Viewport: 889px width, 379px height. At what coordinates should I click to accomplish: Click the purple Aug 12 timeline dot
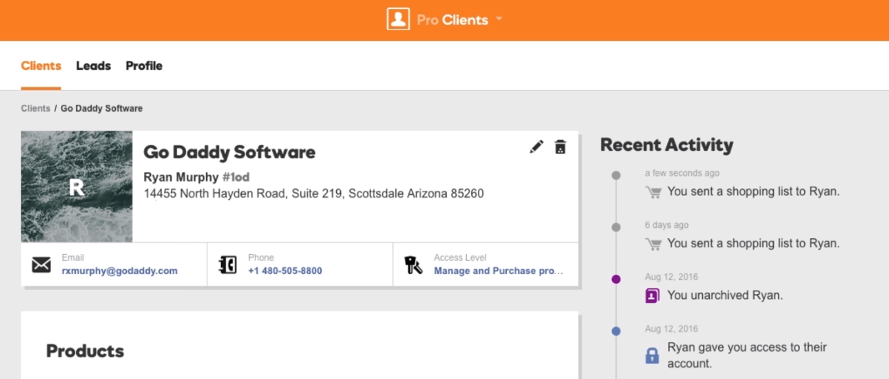coord(616,279)
